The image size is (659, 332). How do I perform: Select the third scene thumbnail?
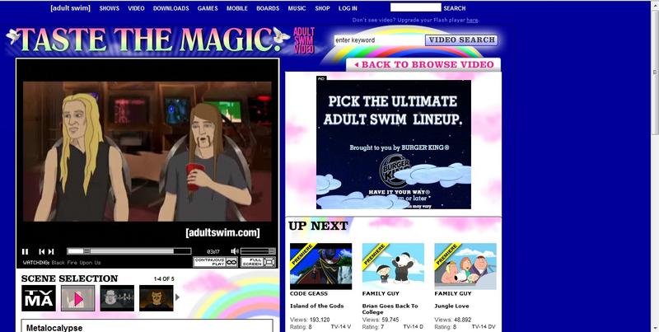(x=117, y=298)
